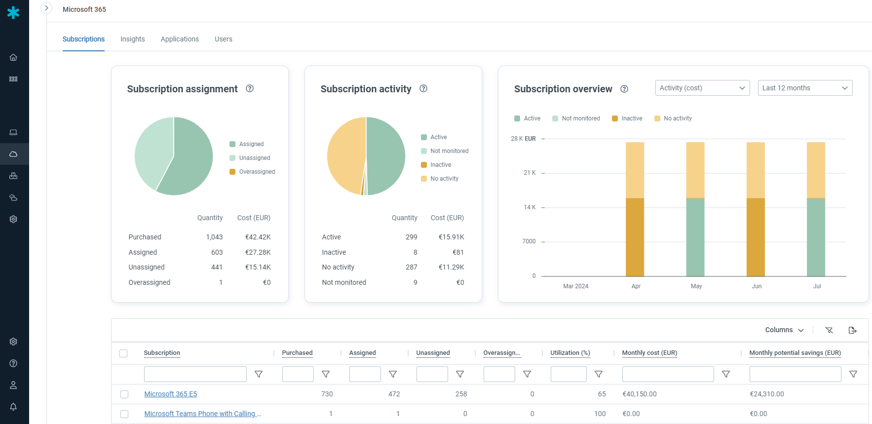This screenshot has width=872, height=424.
Task: Open the notifications bell icon
Action: coord(13,407)
